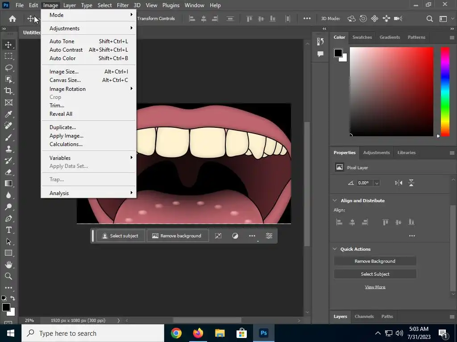Viewport: 457px width, 342px height.
Task: Switch to the Swatches tab
Action: [362, 37]
